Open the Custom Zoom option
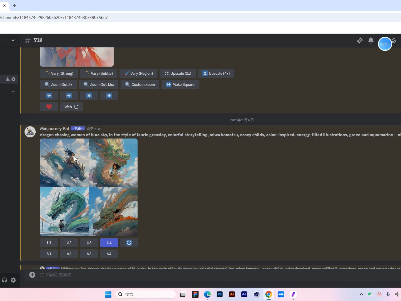 tap(140, 84)
